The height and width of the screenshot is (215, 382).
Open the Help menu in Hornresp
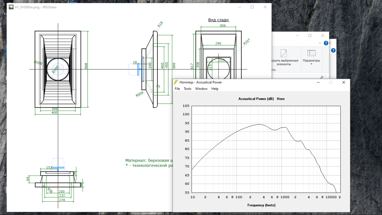pyautogui.click(x=215, y=89)
